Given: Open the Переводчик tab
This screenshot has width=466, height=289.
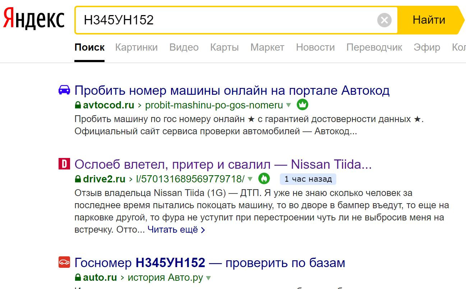Looking at the screenshot, I should pyautogui.click(x=374, y=47).
